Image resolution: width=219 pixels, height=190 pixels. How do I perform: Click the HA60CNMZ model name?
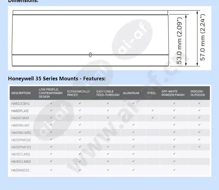pos(20,118)
